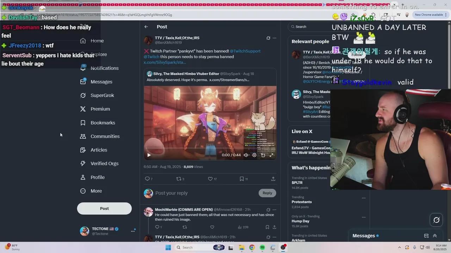
Task: Open Home in the X sidebar
Action: coord(92,41)
